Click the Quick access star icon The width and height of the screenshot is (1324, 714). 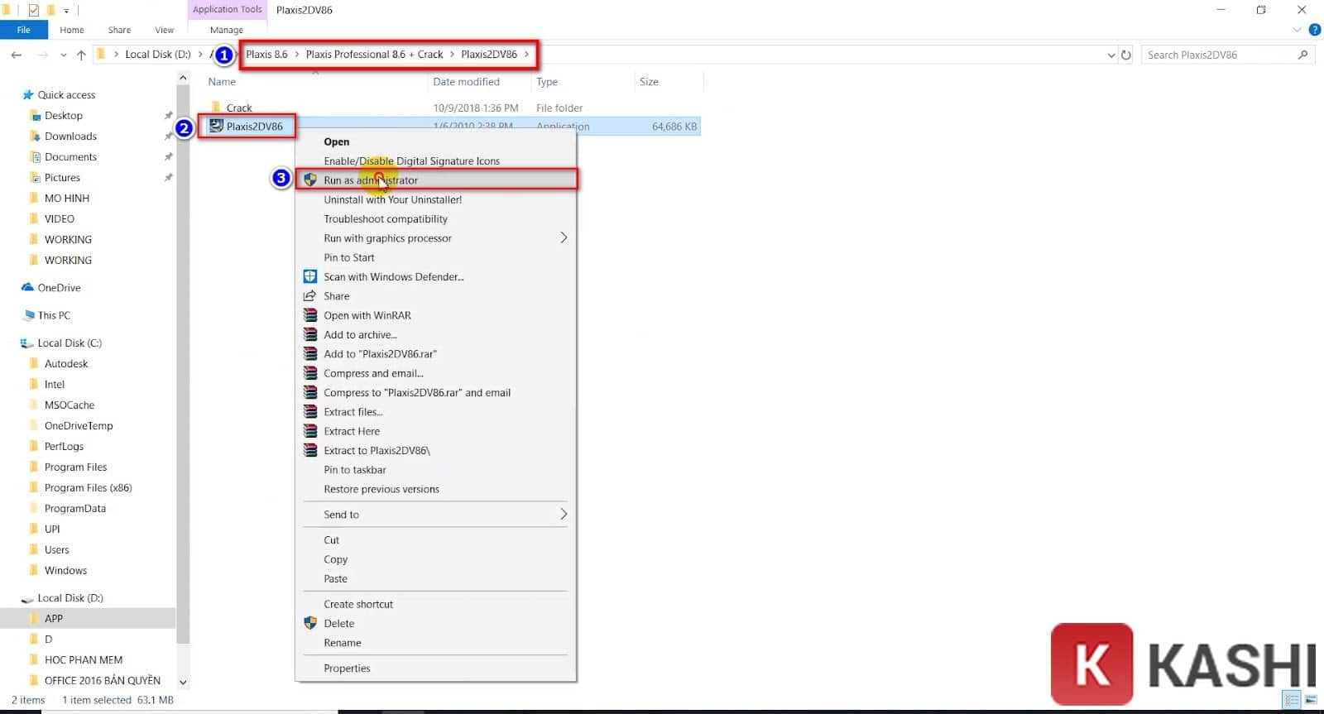click(28, 94)
